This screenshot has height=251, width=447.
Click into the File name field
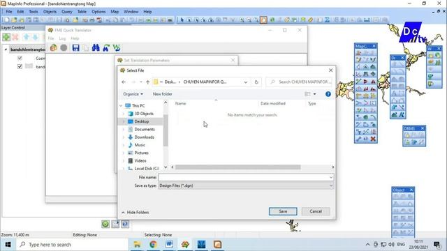pos(246,177)
